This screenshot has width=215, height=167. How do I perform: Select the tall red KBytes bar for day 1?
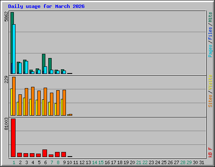[x=13, y=138]
